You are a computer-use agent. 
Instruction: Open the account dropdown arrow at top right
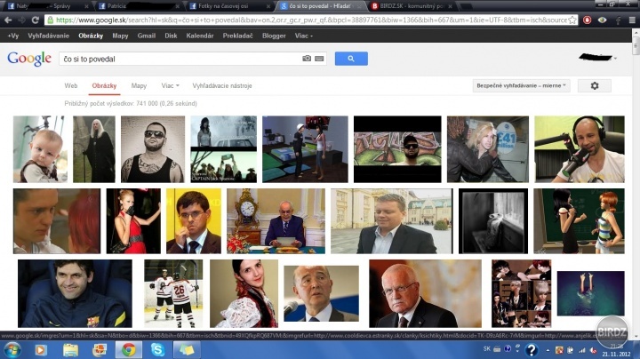(615, 59)
